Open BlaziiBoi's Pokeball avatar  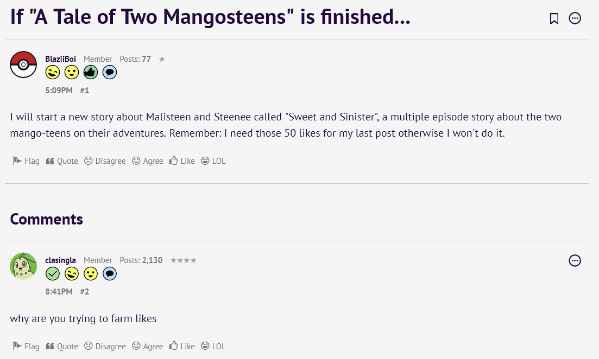pyautogui.click(x=23, y=65)
